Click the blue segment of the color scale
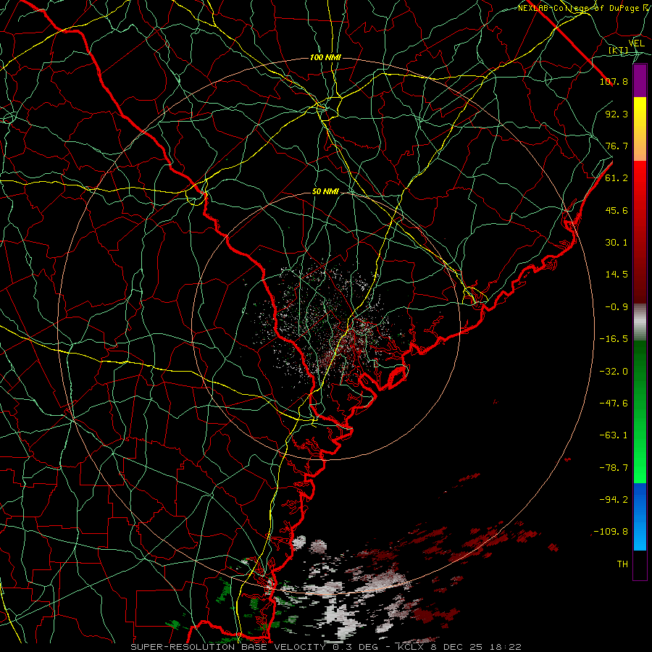652x652 pixels. pos(640,517)
